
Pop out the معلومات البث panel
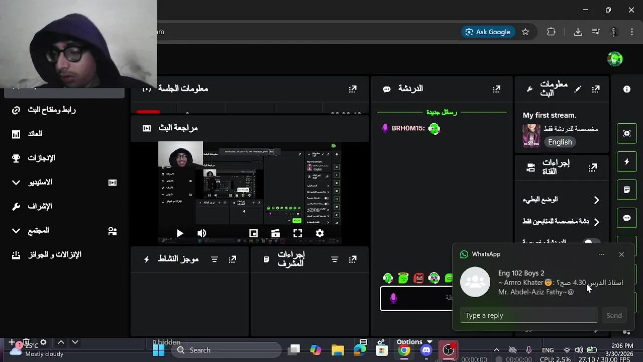596,89
